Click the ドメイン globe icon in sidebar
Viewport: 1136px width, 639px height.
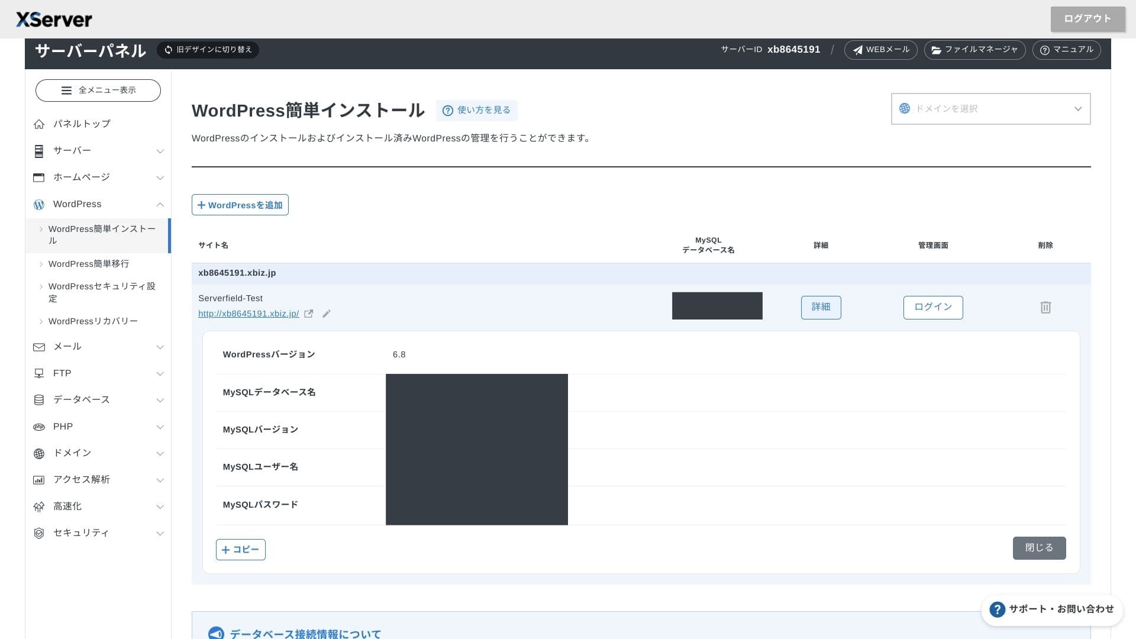[x=39, y=453]
